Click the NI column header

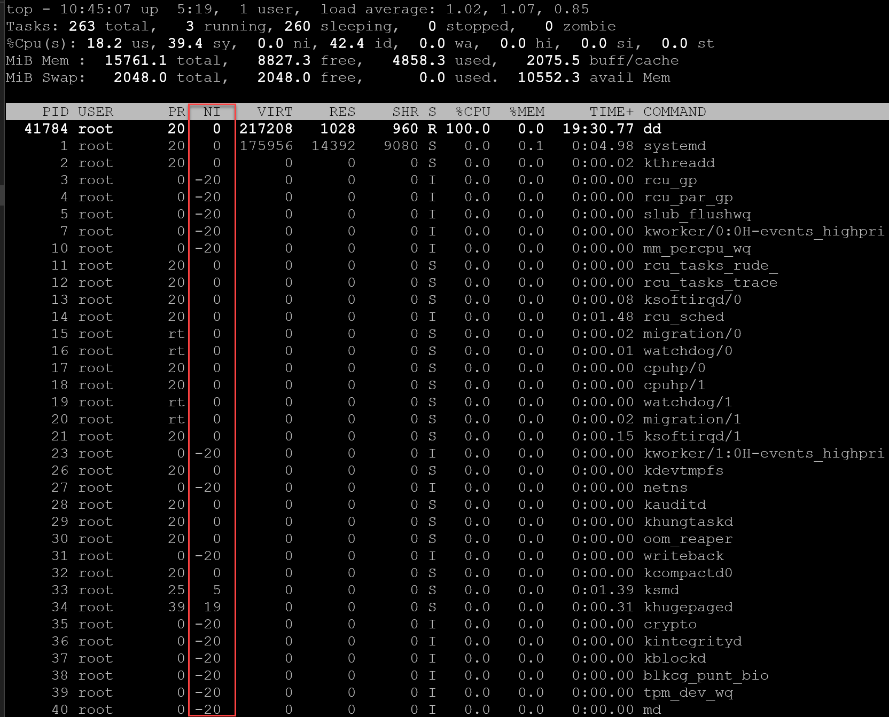[x=212, y=112]
